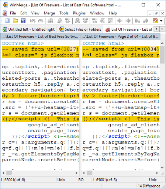
Task: Click Copy left and advance icon
Action: 145,21
